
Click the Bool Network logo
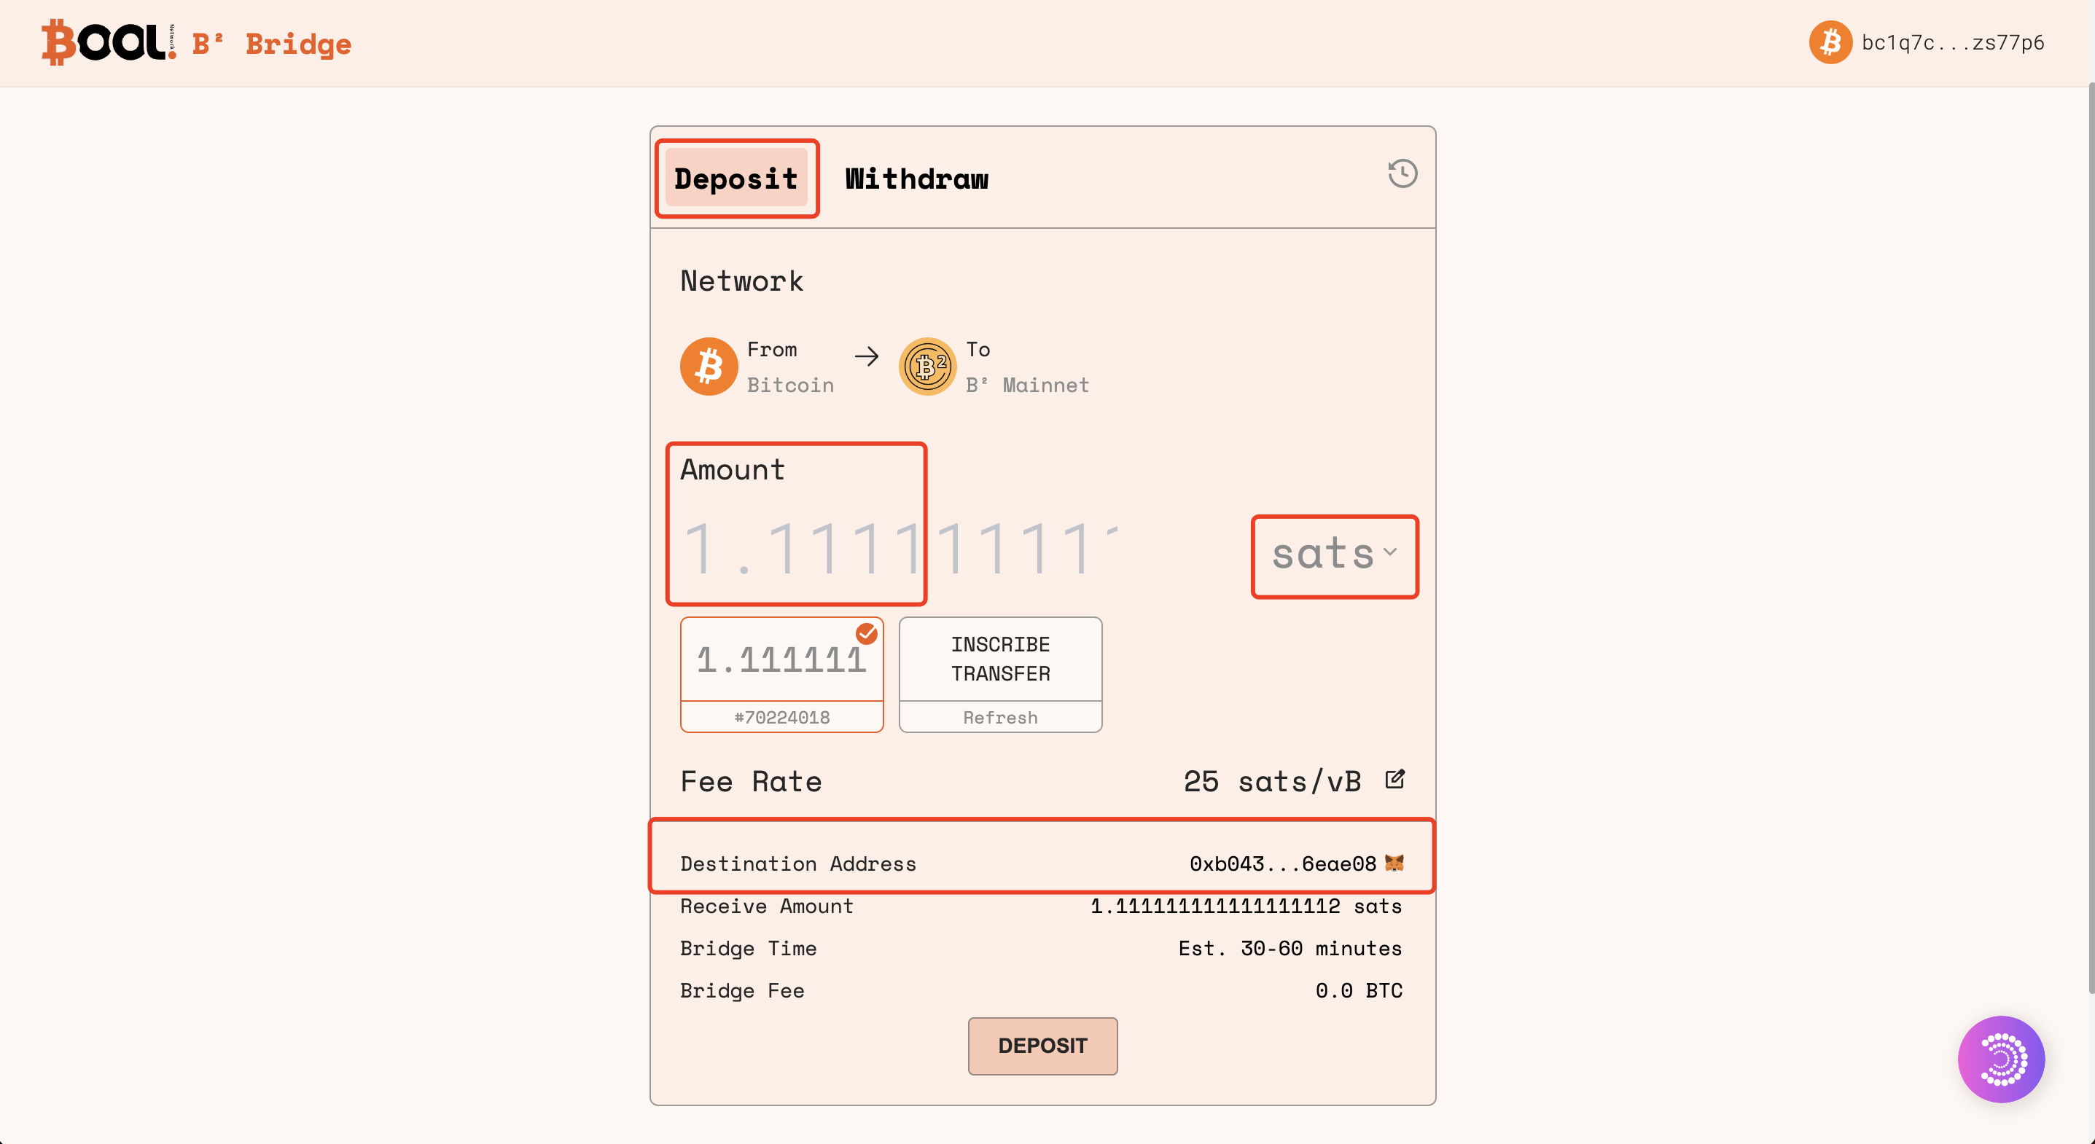(108, 42)
